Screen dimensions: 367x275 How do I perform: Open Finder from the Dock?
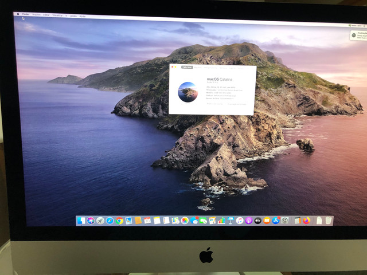click(x=81, y=221)
